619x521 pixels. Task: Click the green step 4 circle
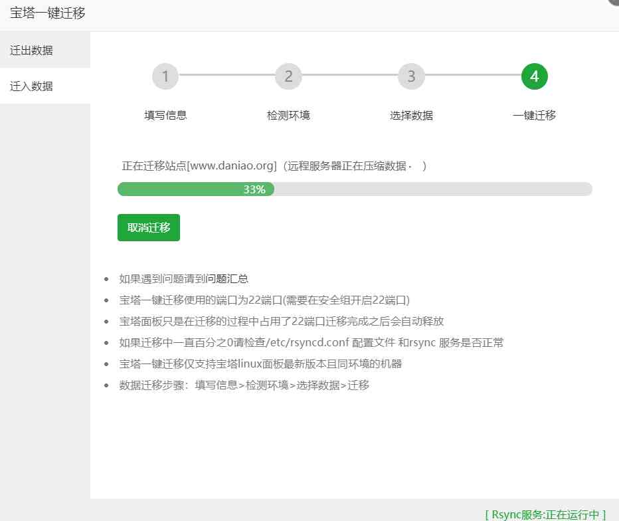535,76
